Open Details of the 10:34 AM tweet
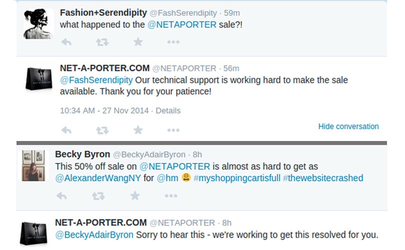Viewport: 405px width, 250px height. pos(168,110)
